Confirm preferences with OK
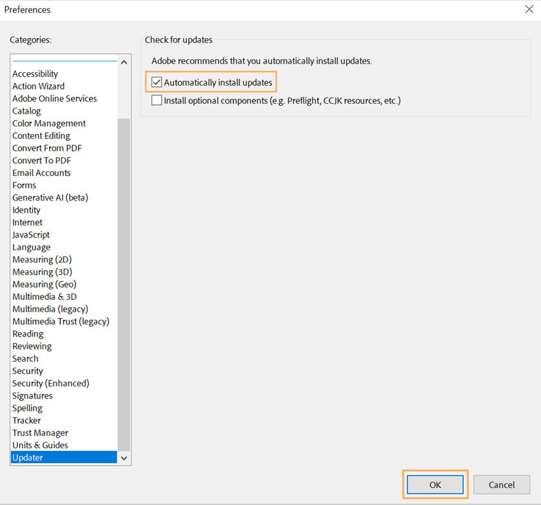Viewport: 541px width, 505px height. pyautogui.click(x=435, y=484)
